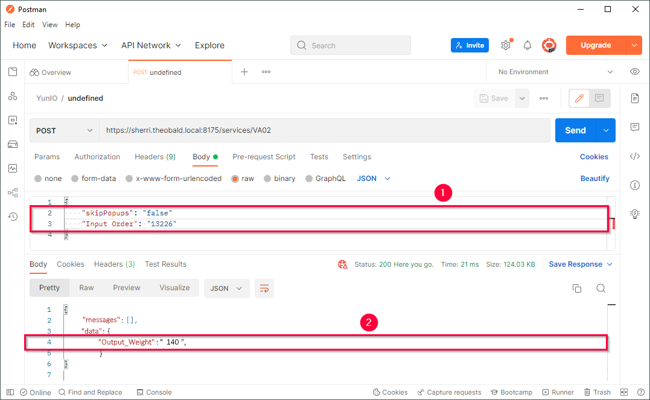The width and height of the screenshot is (650, 400).
Task: Click Beautify link
Action: tap(594, 179)
